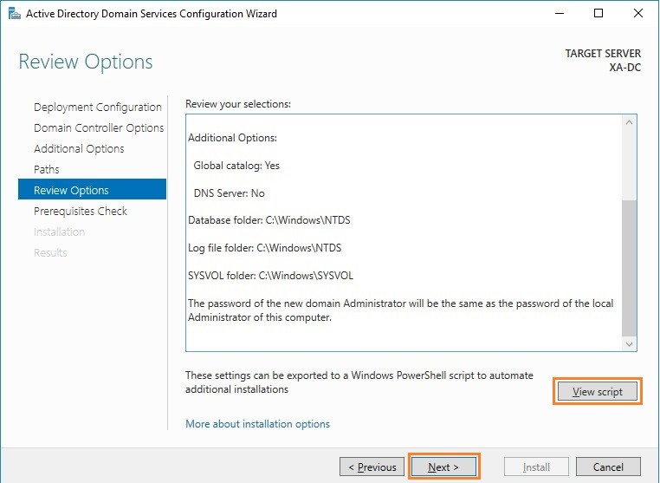This screenshot has height=483, width=660.
Task: Click the scrollbar up arrow
Action: 630,122
